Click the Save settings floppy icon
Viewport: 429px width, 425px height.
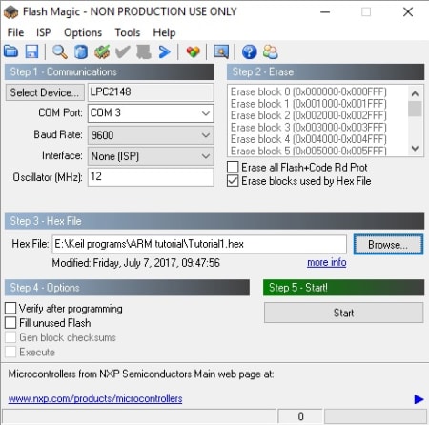31,51
